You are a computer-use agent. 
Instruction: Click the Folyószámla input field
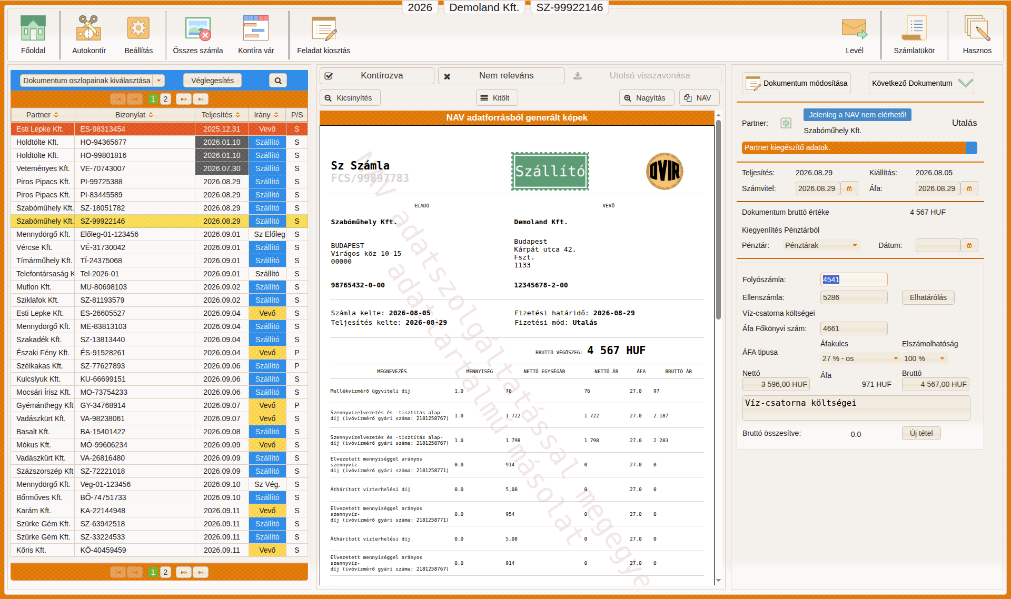point(854,279)
